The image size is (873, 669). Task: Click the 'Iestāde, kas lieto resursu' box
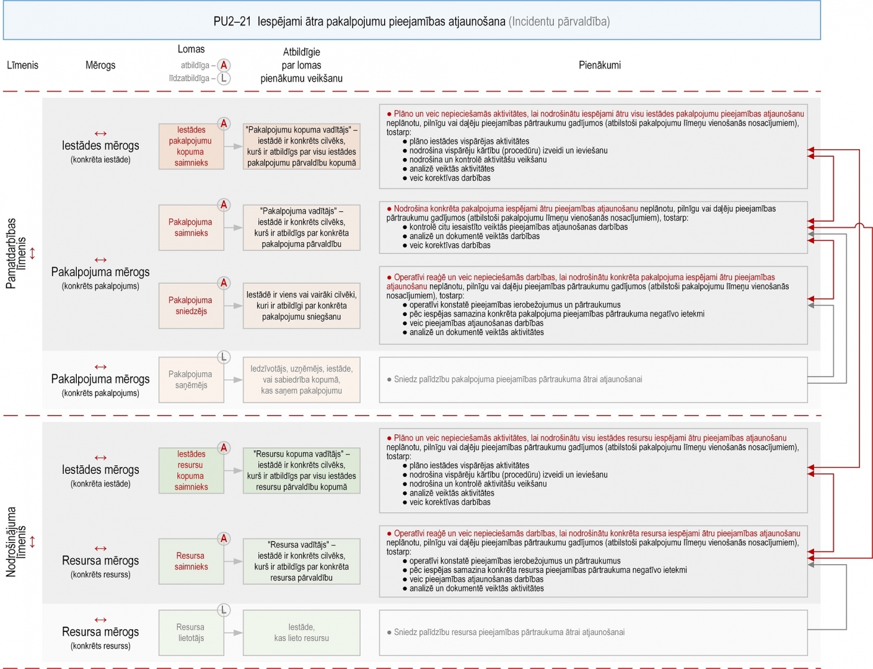pos(302,633)
